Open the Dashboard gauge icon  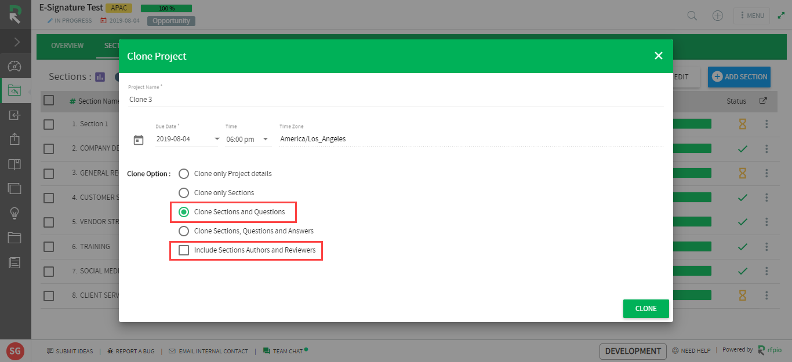15,66
